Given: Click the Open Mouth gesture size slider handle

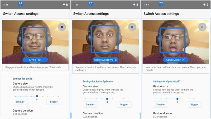Looking at the screenshot, I should (x=177, y=99).
